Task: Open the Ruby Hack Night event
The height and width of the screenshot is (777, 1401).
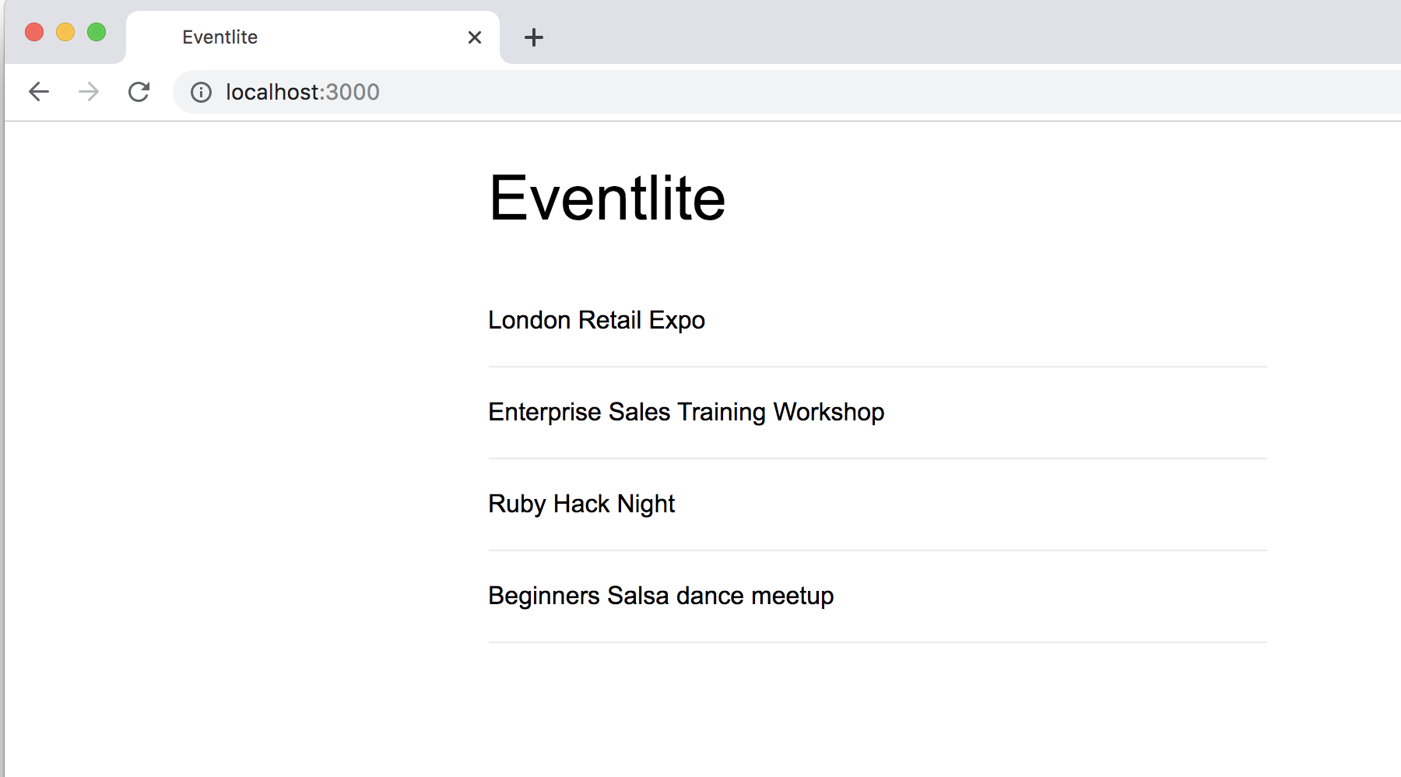Action: tap(581, 504)
